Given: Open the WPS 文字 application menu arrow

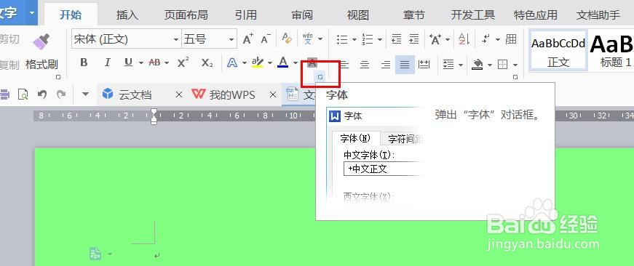Looking at the screenshot, I should click(x=32, y=12).
